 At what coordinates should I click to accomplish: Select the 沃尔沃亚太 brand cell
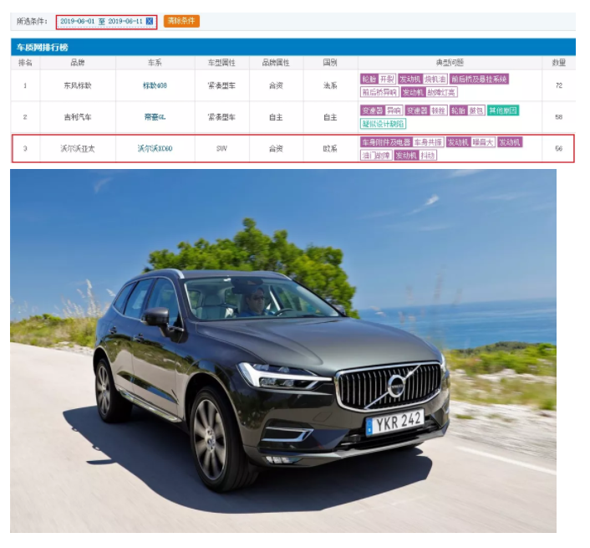pyautogui.click(x=78, y=148)
